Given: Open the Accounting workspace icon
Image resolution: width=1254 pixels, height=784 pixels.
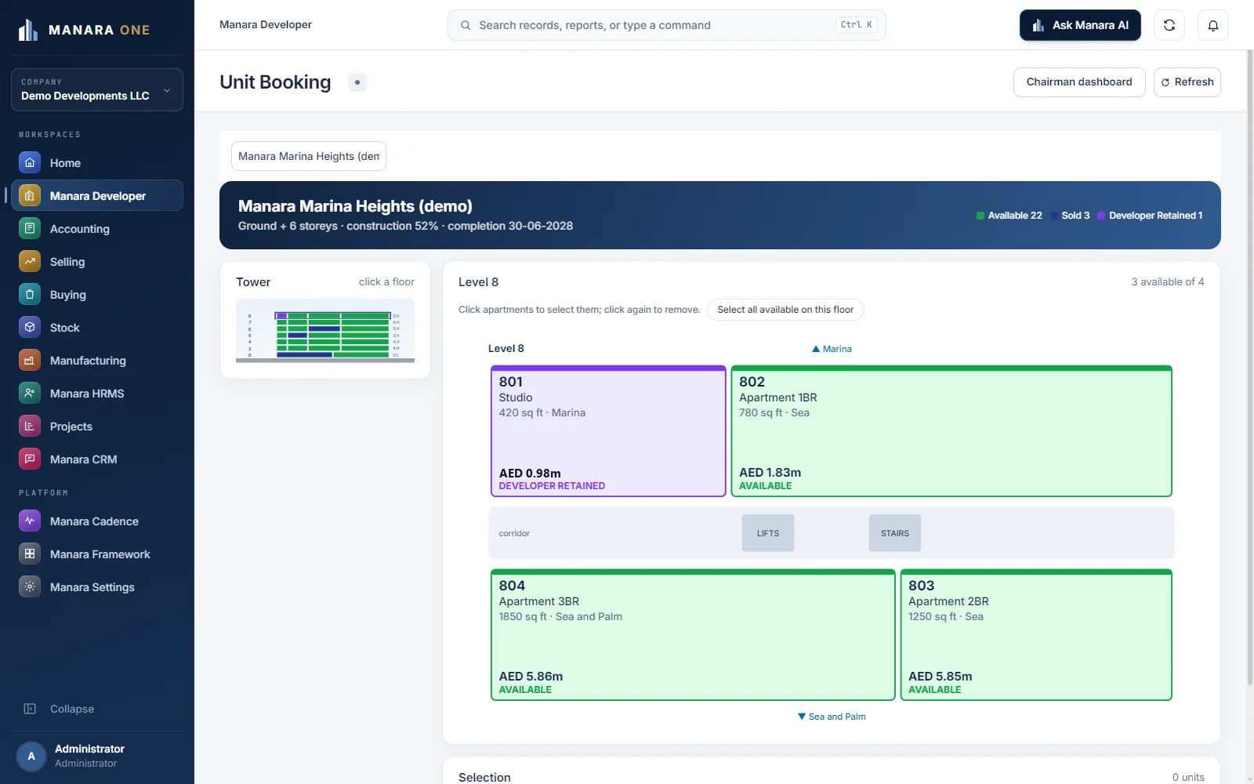Looking at the screenshot, I should [x=30, y=229].
